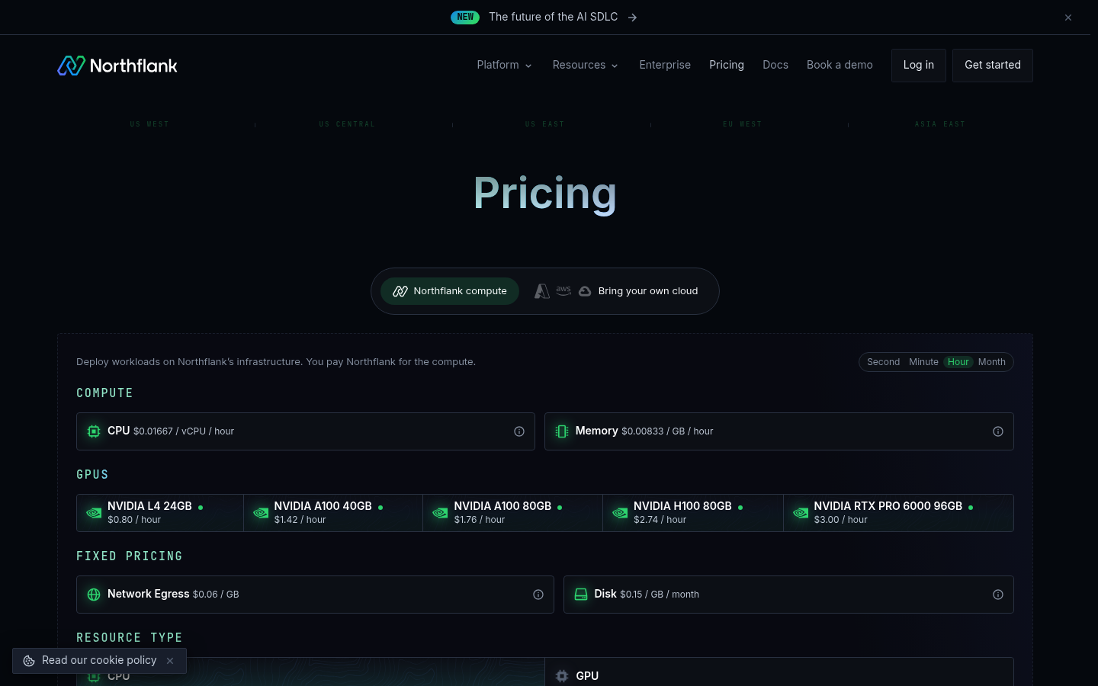Click the AWS logo in cloud toggle
Viewport: 1098px width, 686px height.
pyautogui.click(x=563, y=291)
